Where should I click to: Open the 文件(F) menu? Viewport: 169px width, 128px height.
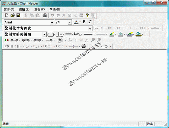[9, 9]
